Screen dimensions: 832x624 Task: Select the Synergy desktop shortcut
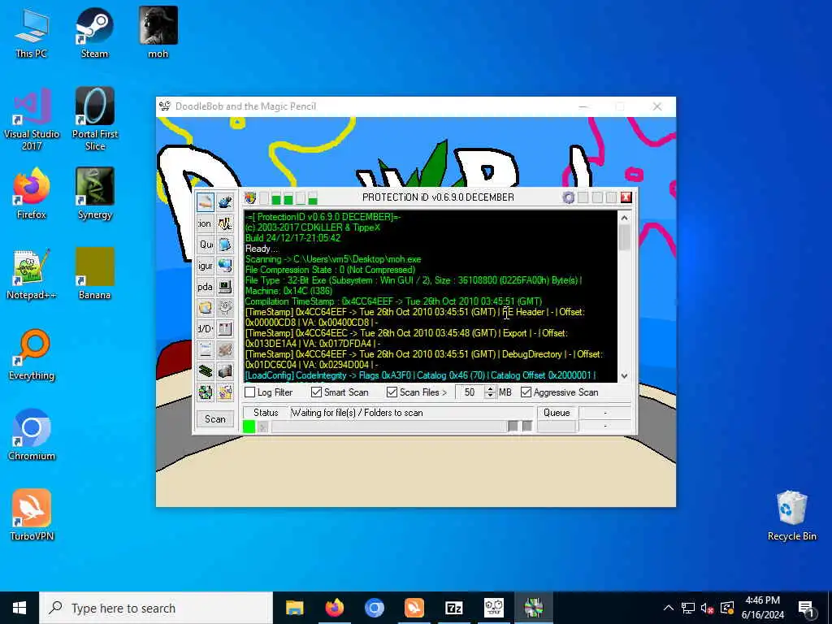tap(94, 194)
